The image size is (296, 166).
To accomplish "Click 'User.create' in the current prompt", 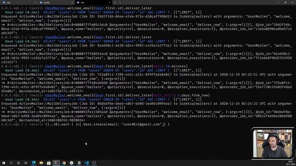I will [x=94, y=125].
